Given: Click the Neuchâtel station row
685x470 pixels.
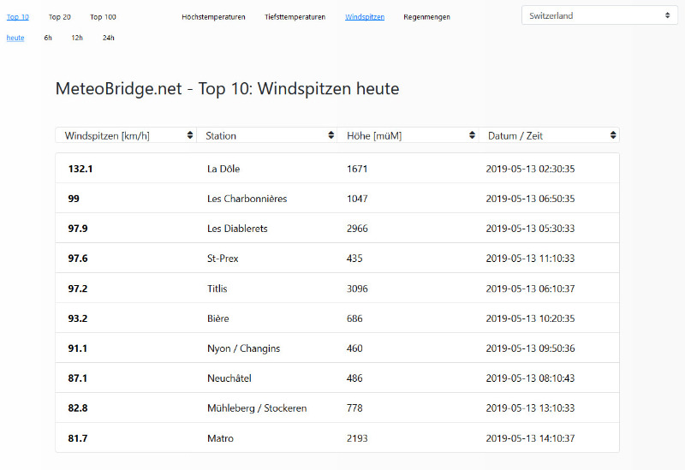Looking at the screenshot, I should click(229, 378).
